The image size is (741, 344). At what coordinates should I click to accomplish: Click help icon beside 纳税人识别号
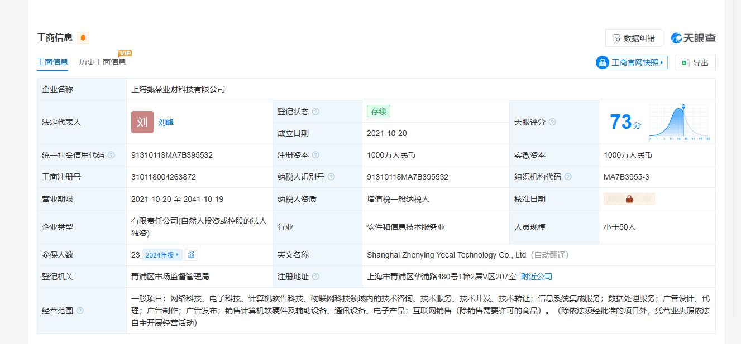331,177
